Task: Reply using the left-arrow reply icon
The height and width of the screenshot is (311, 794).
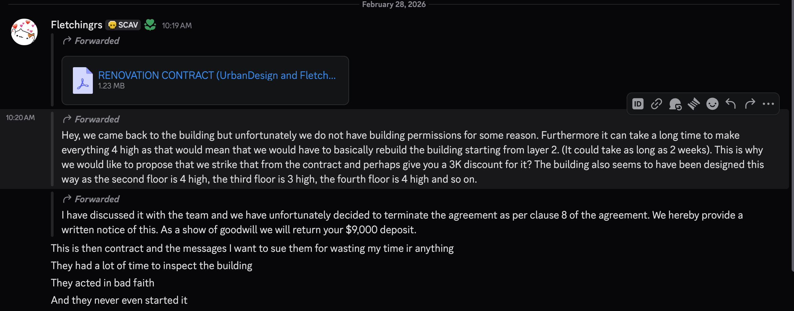Action: 730,104
